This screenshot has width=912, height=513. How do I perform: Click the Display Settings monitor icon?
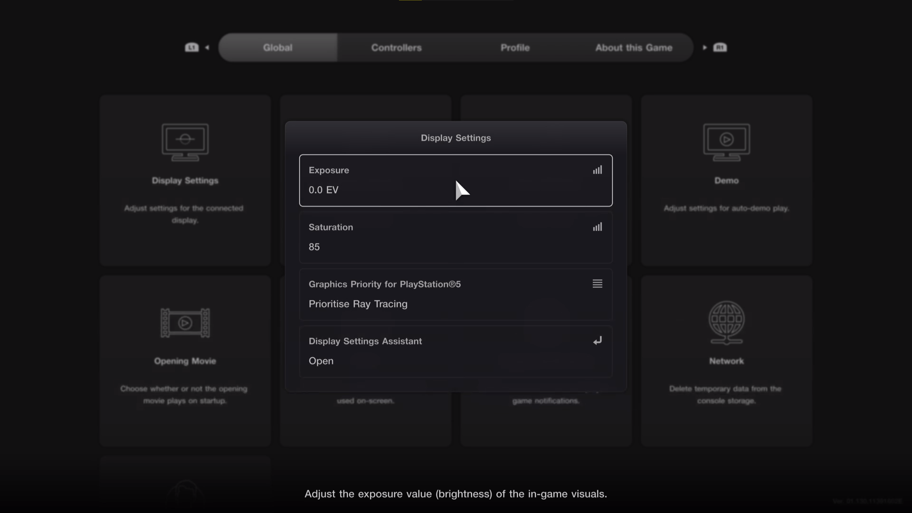pyautogui.click(x=185, y=142)
